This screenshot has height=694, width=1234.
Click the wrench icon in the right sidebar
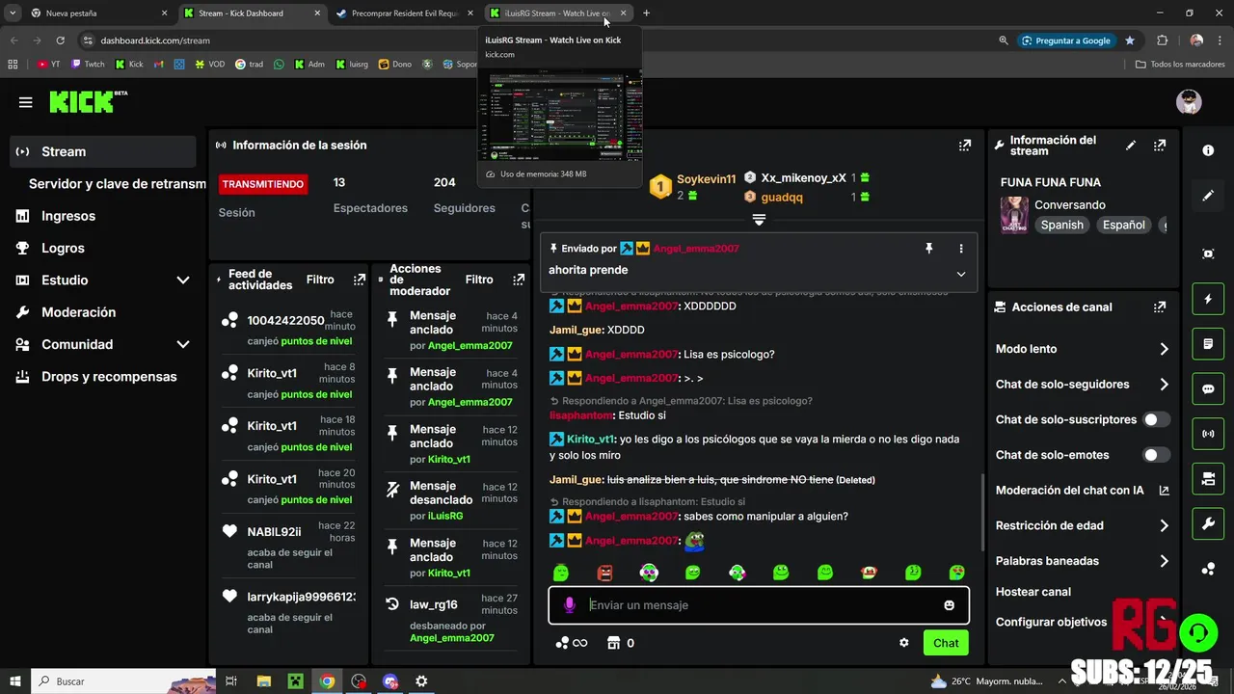[1208, 524]
